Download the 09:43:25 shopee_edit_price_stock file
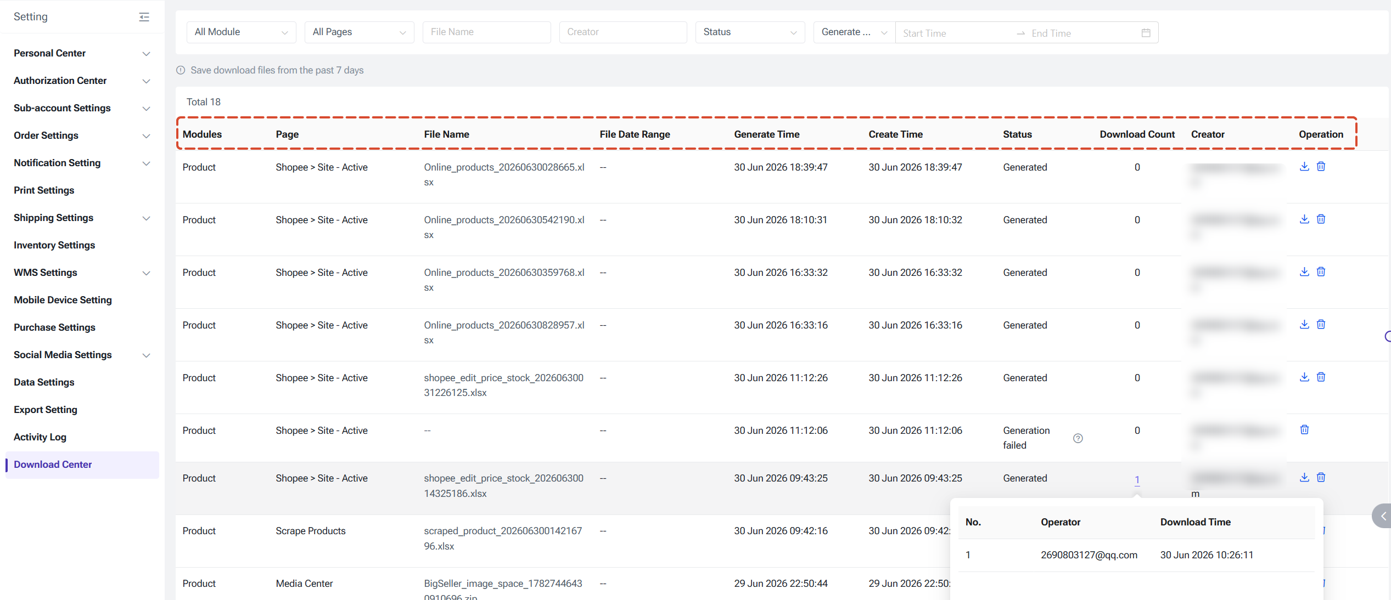The image size is (1391, 600). [x=1304, y=478]
